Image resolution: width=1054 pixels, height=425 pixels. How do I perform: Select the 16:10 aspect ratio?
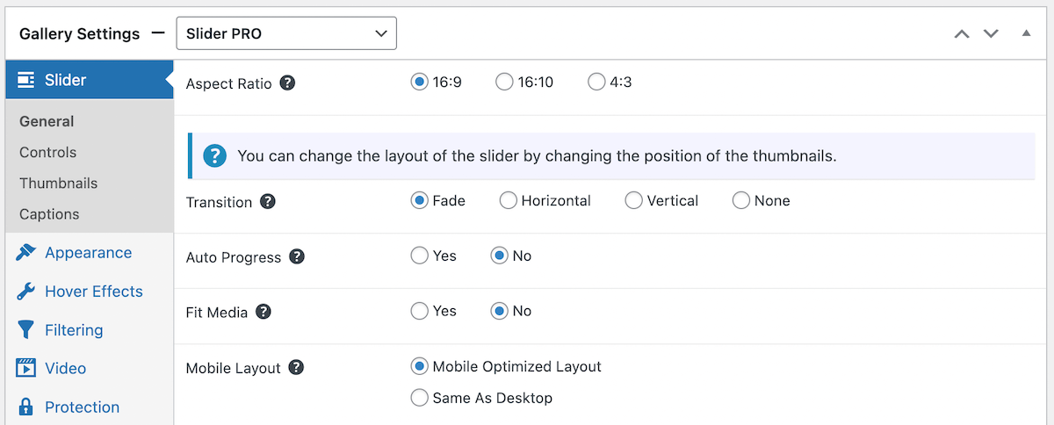click(504, 82)
